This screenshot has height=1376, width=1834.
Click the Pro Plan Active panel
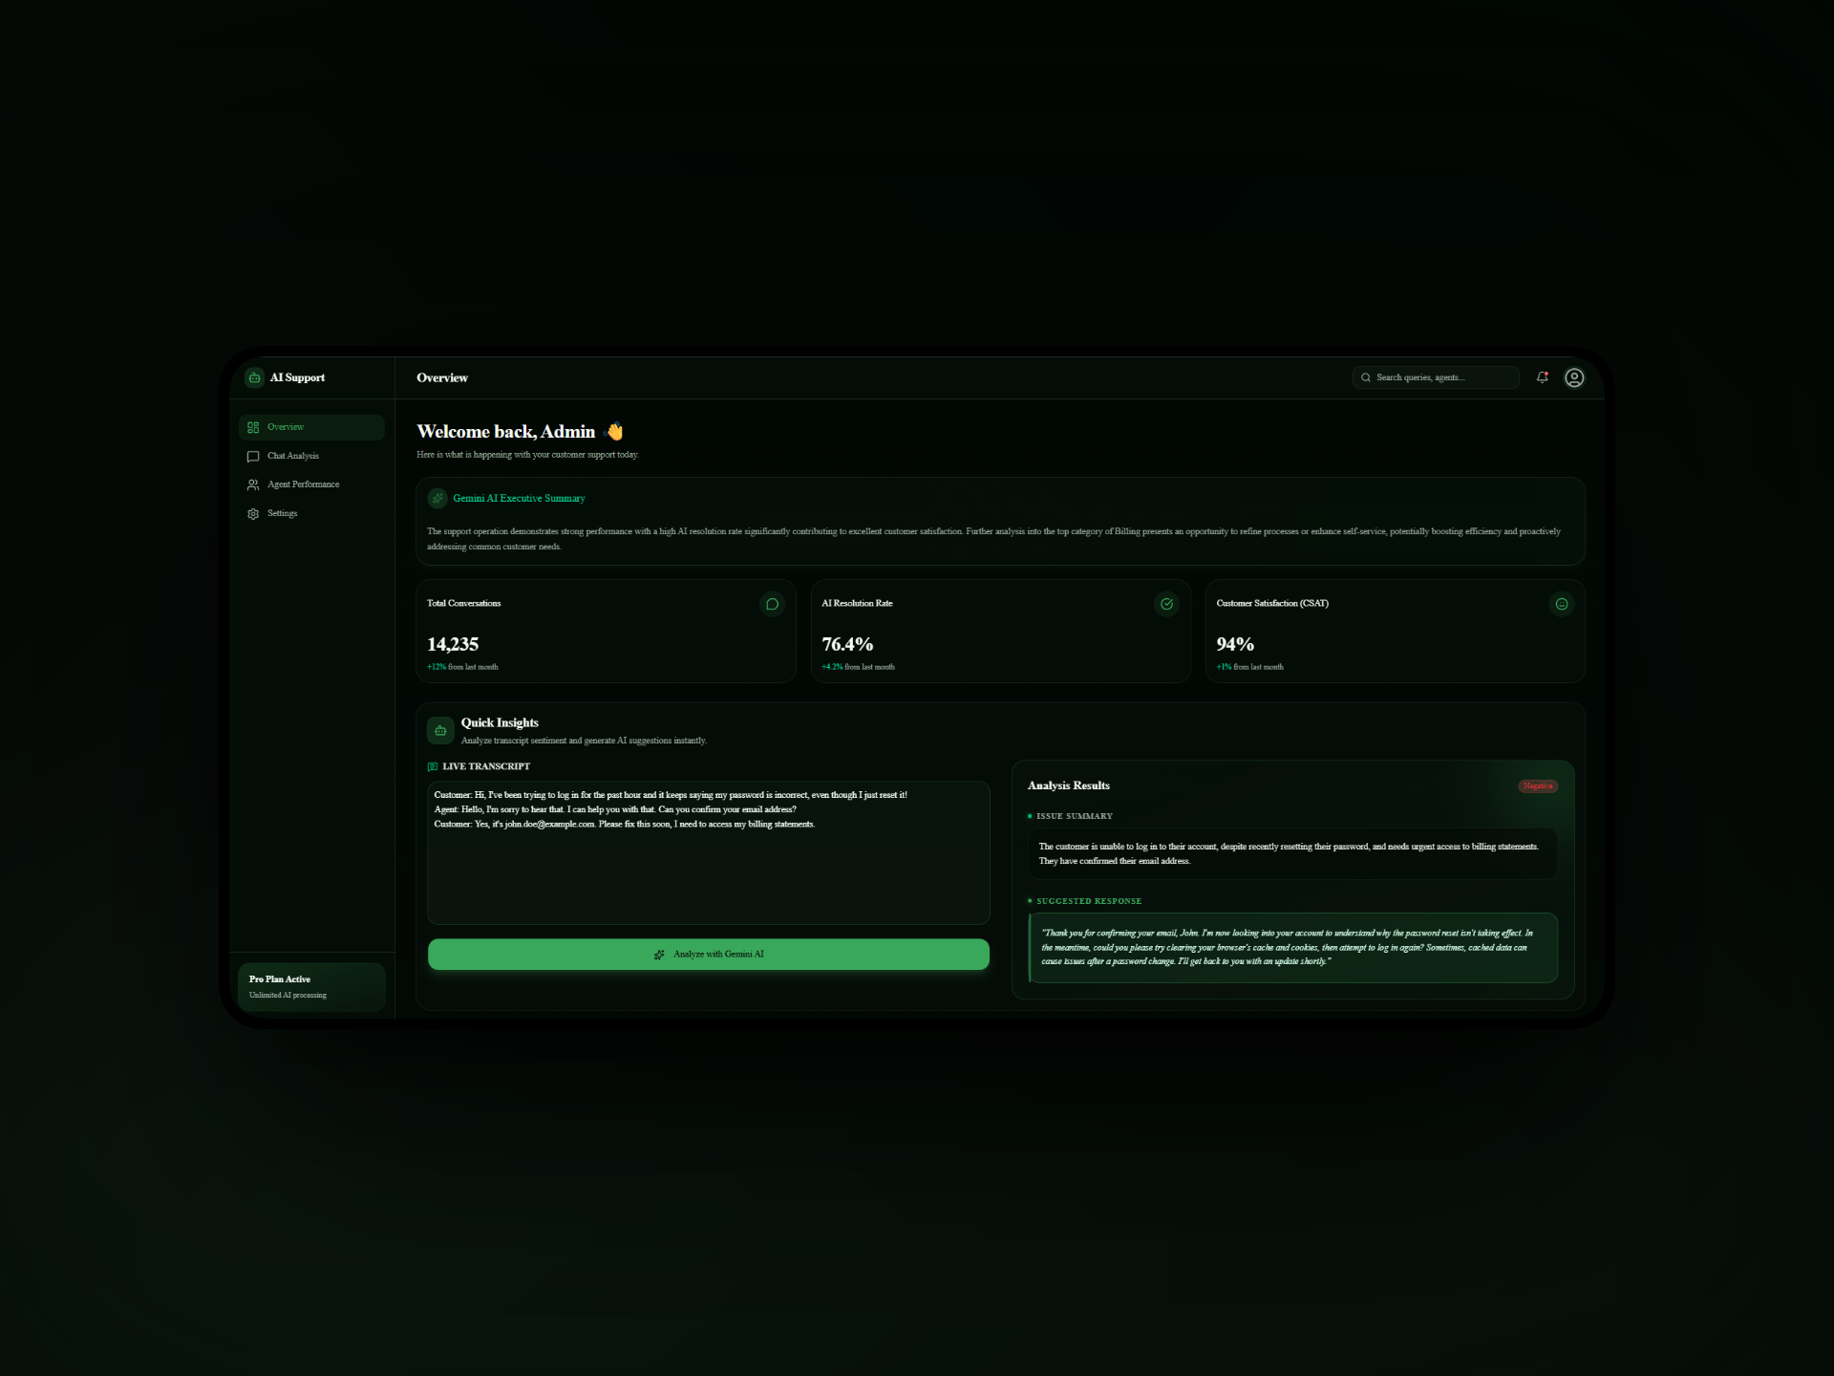[311, 986]
